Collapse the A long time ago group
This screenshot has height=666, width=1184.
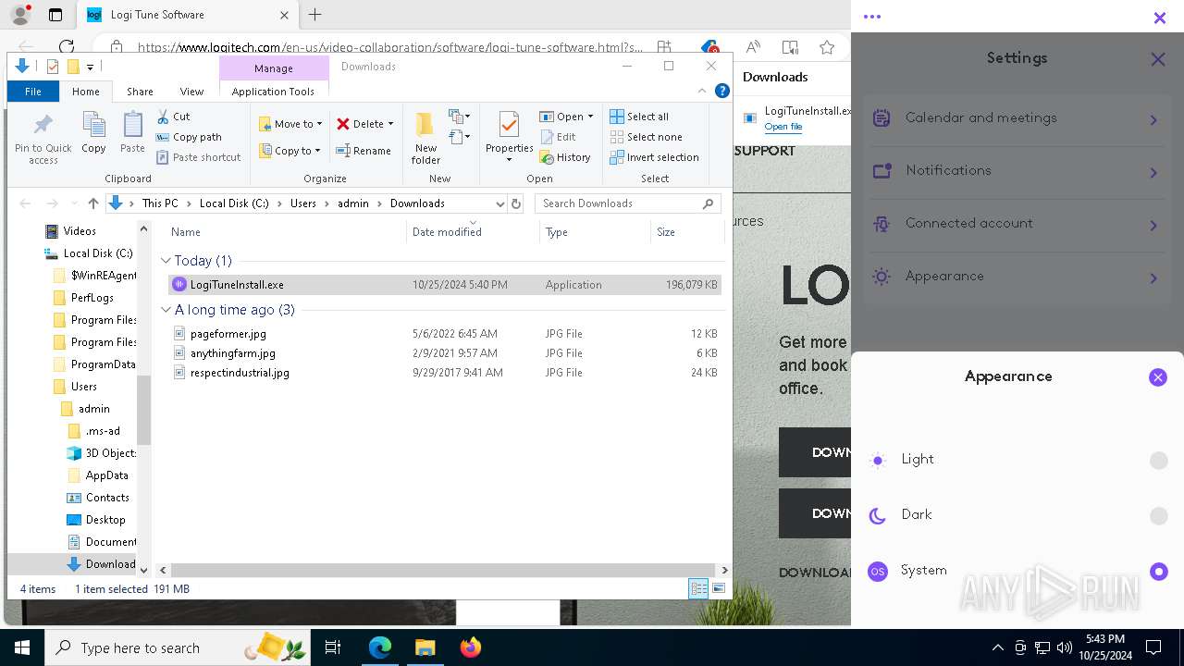point(166,310)
